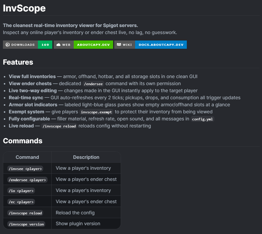Click 'View a player's inventory' in /invsee row
Image resolution: width=262 pixels, height=234 pixels.
83,168
